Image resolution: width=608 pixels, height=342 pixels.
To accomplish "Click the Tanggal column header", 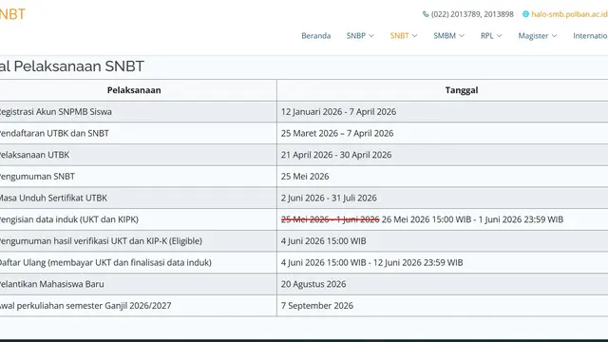I will [462, 90].
